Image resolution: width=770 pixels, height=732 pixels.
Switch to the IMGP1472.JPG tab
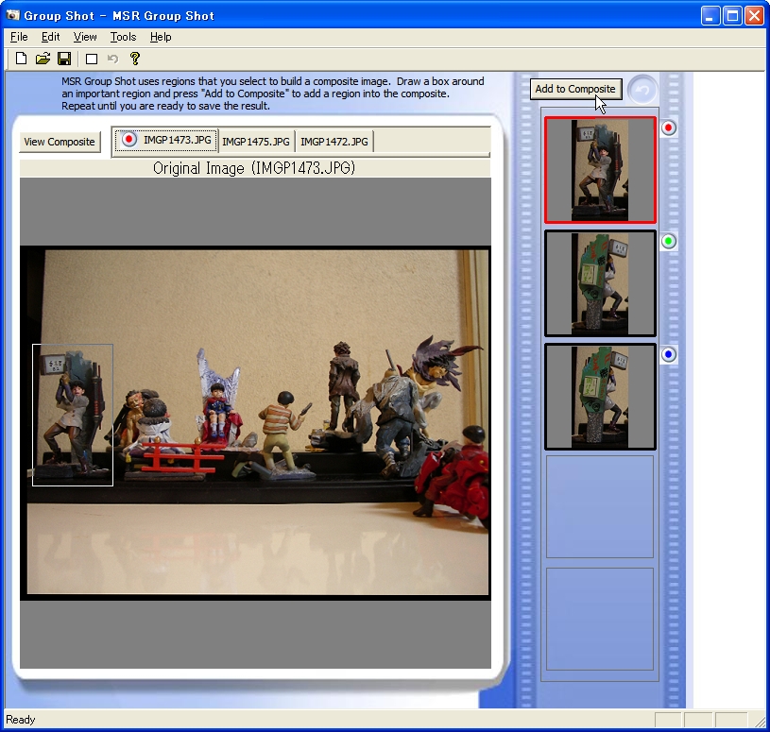click(x=334, y=142)
